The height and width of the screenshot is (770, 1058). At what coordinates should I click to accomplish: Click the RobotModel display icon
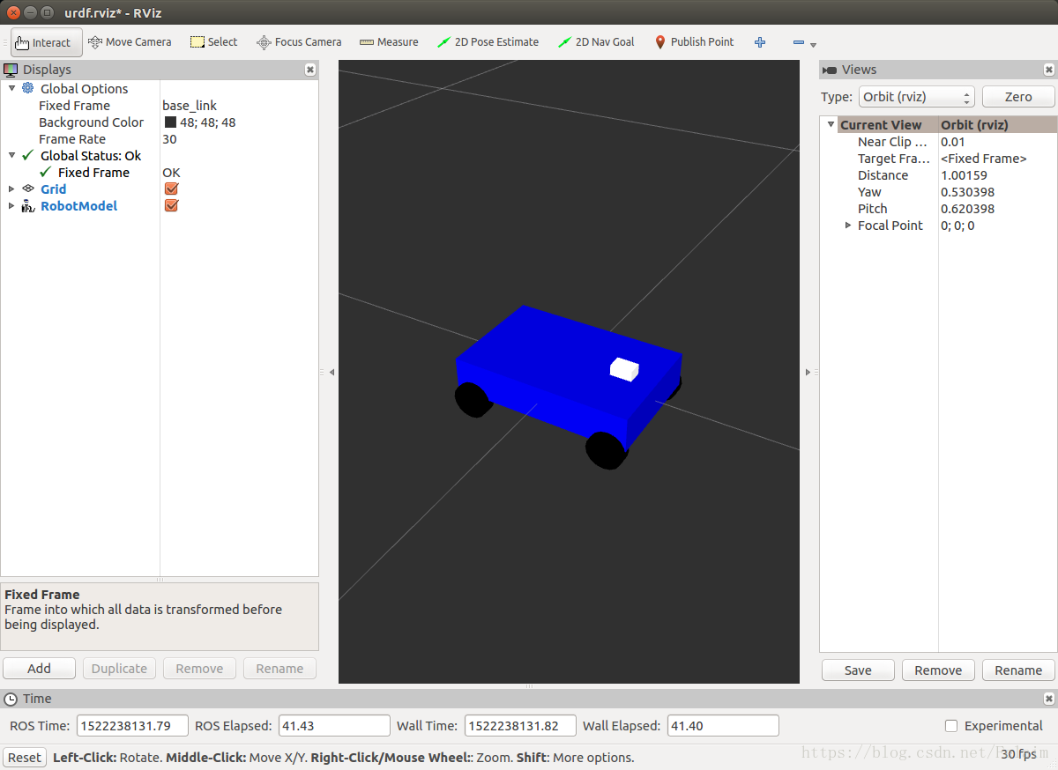28,205
